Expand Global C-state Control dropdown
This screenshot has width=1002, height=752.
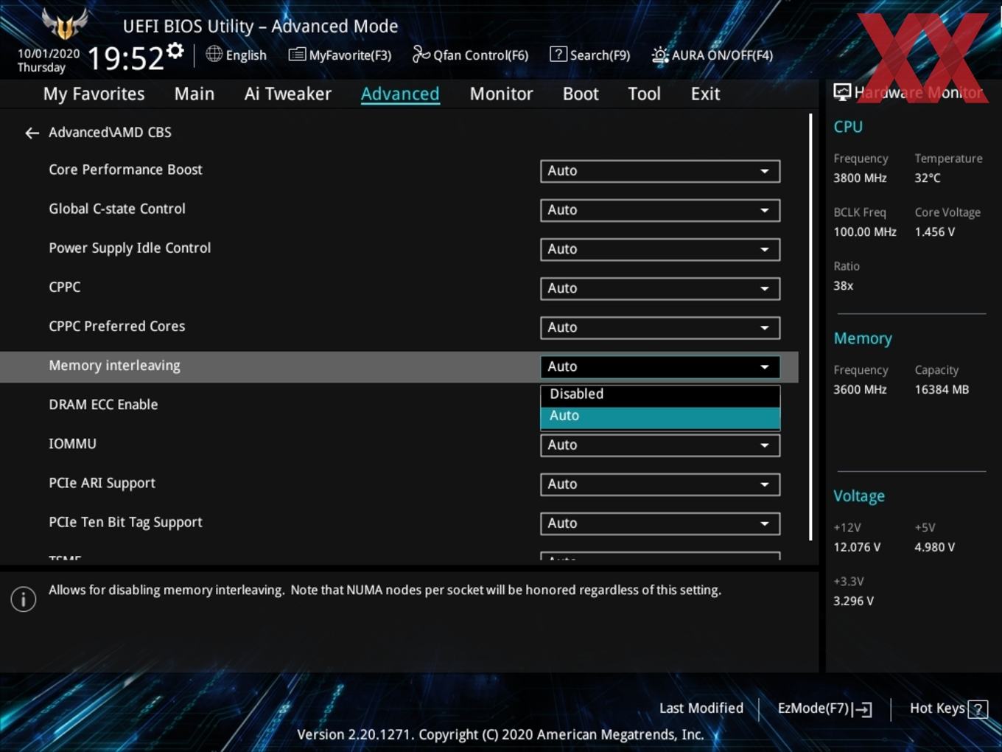(660, 210)
